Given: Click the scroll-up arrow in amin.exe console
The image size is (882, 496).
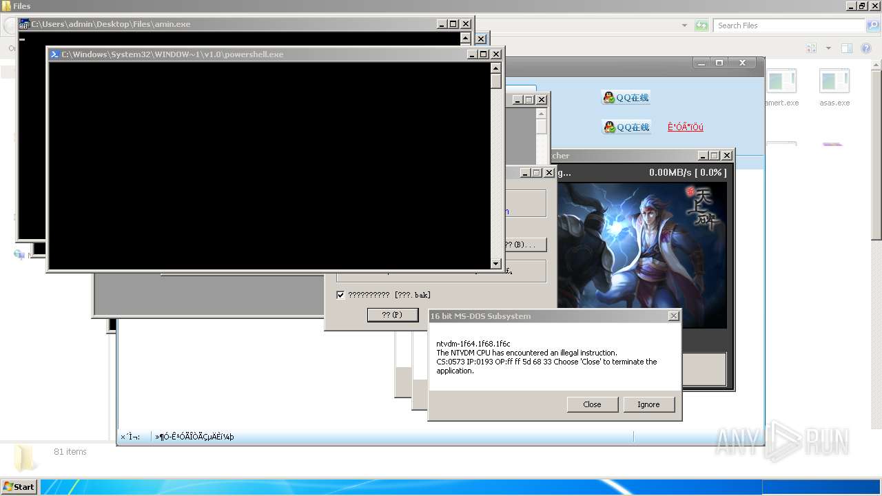Looking at the screenshot, I should click(x=465, y=38).
